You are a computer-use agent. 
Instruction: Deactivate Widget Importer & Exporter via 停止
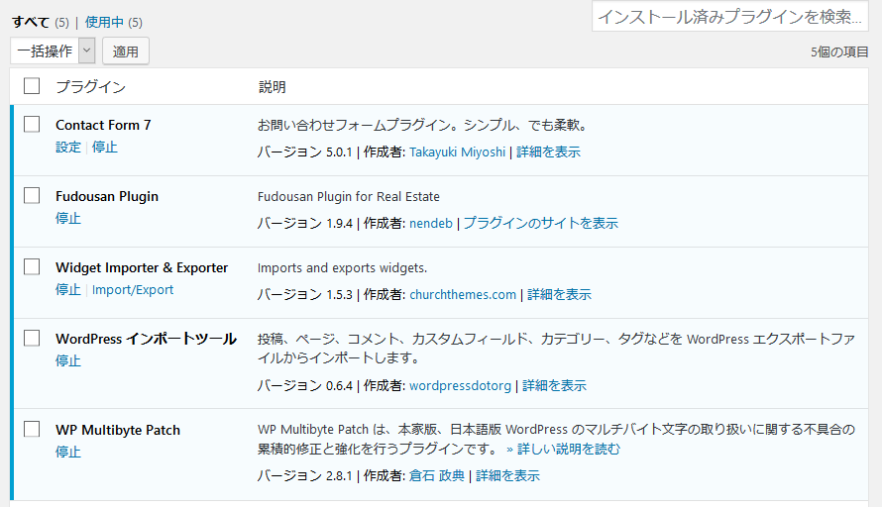68,289
